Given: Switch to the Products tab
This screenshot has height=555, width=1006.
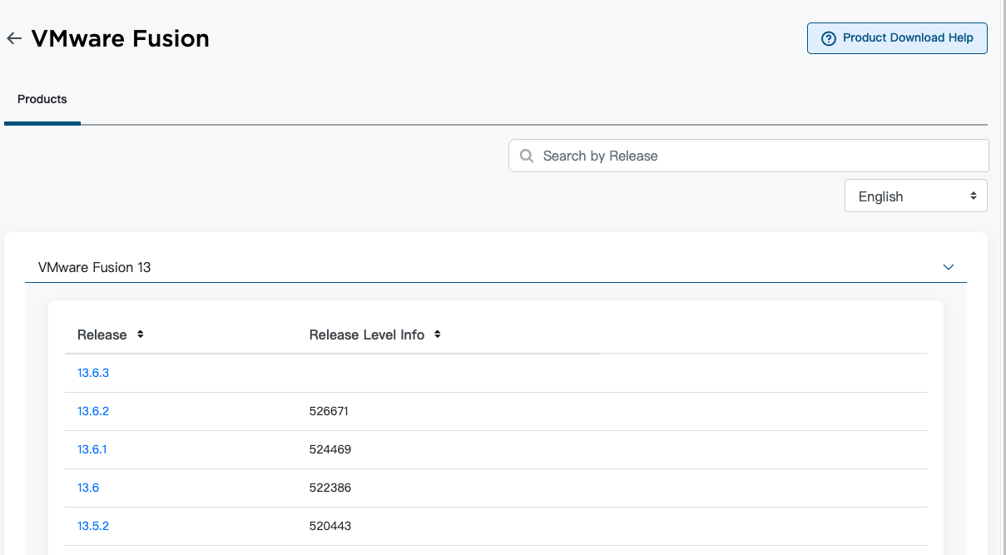Looking at the screenshot, I should click(x=42, y=99).
